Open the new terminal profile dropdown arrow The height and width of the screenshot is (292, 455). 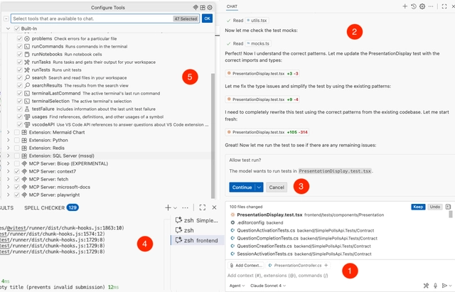[x=176, y=208]
